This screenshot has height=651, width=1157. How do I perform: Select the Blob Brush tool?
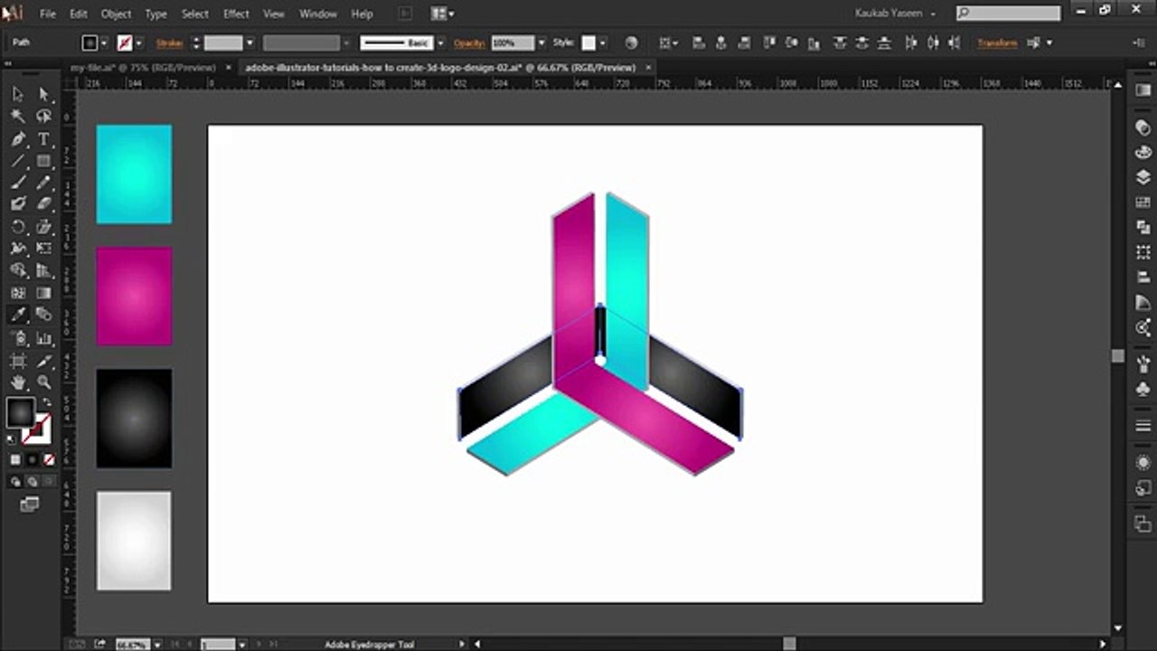pos(18,204)
